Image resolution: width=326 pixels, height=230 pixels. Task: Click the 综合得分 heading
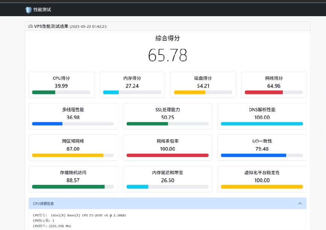tap(168, 38)
